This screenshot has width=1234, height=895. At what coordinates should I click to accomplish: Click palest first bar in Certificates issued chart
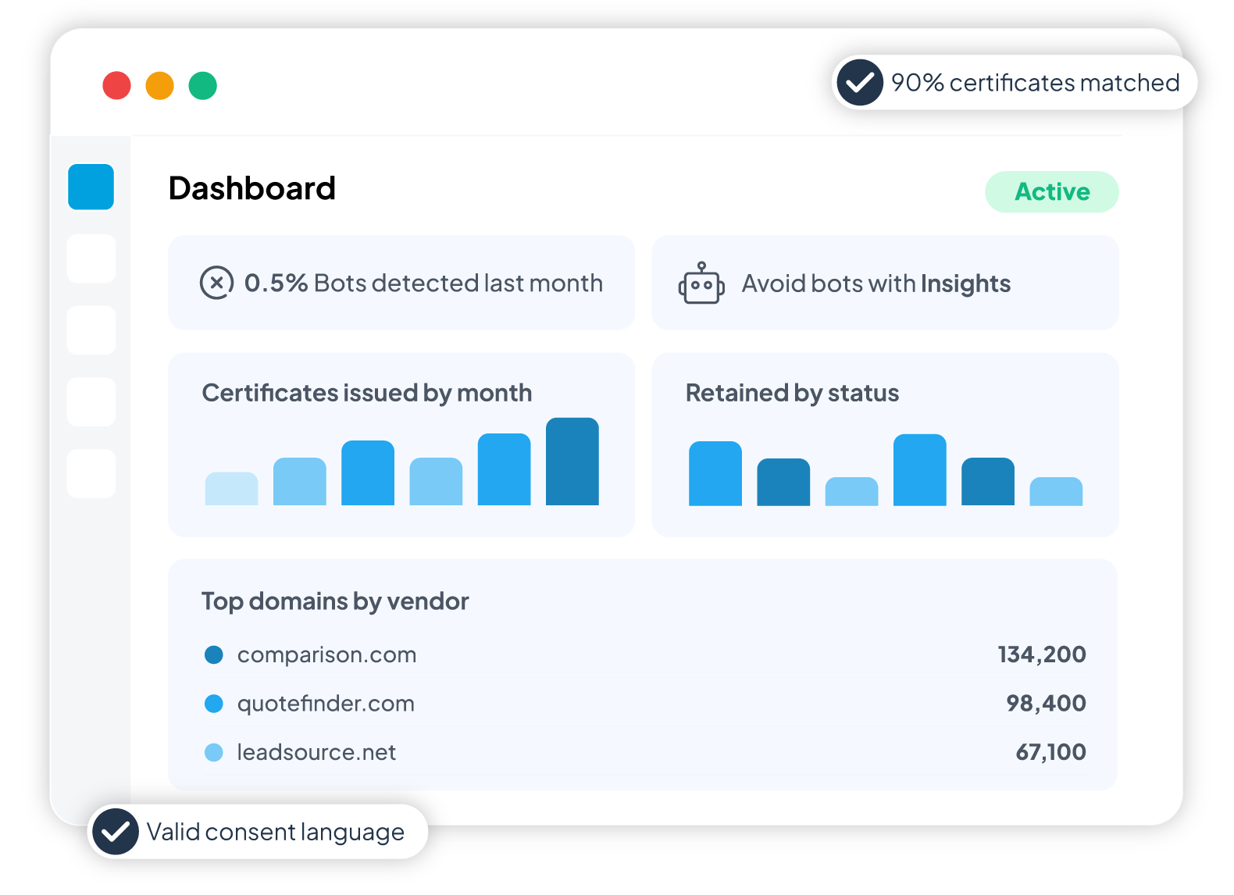point(231,489)
